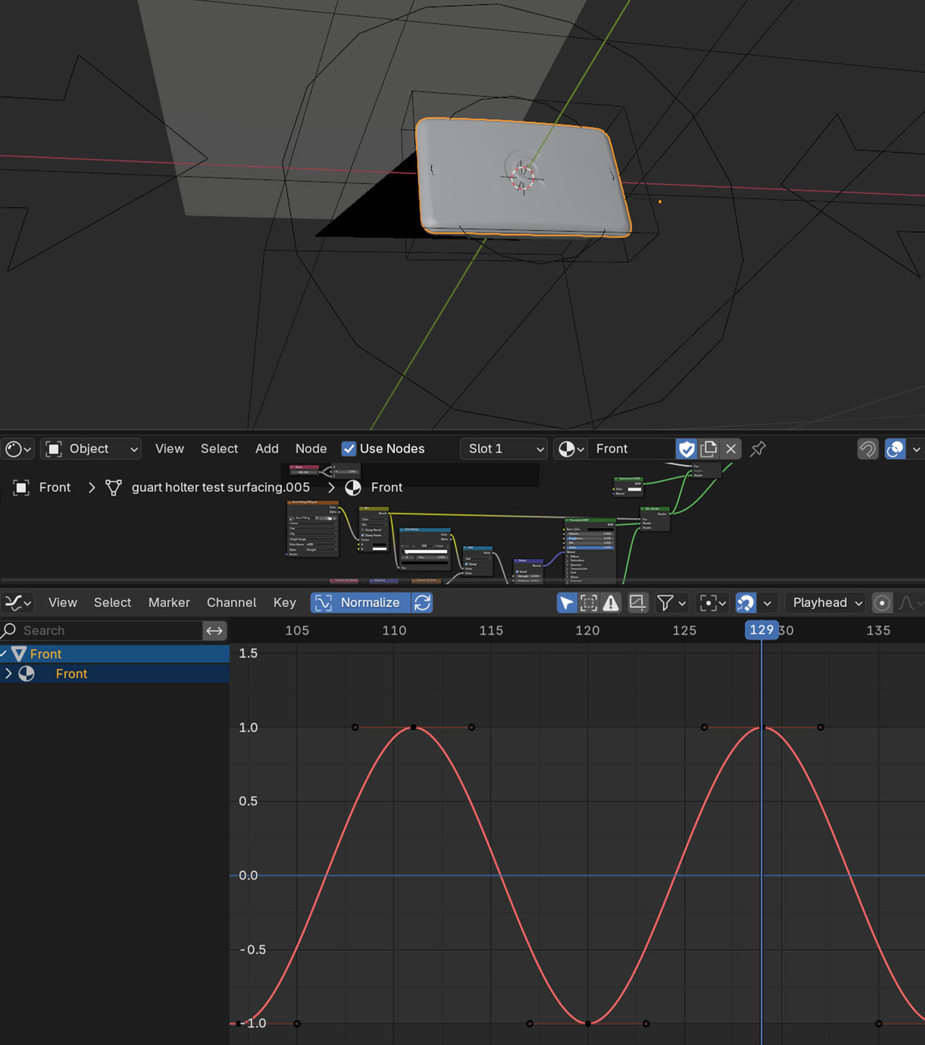Click the channel Search field

(x=101, y=631)
